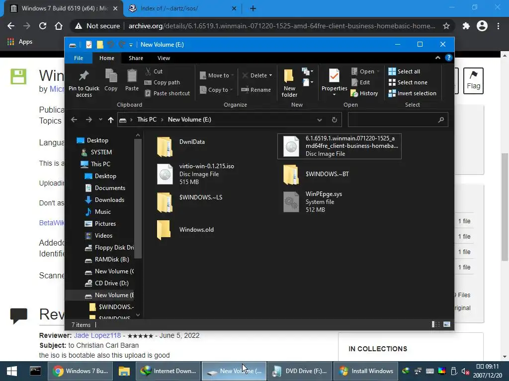Switch to large icons view button
Viewport: 509px width, 381px height.
[447, 324]
